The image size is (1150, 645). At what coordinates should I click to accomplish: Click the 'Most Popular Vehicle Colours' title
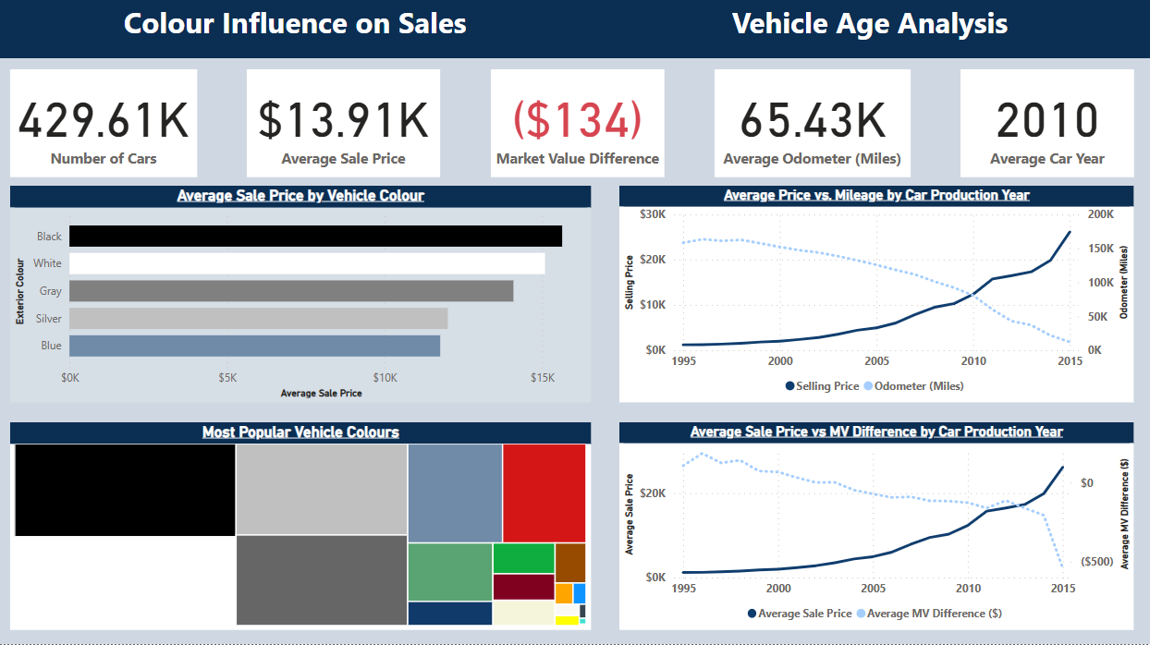click(x=300, y=432)
